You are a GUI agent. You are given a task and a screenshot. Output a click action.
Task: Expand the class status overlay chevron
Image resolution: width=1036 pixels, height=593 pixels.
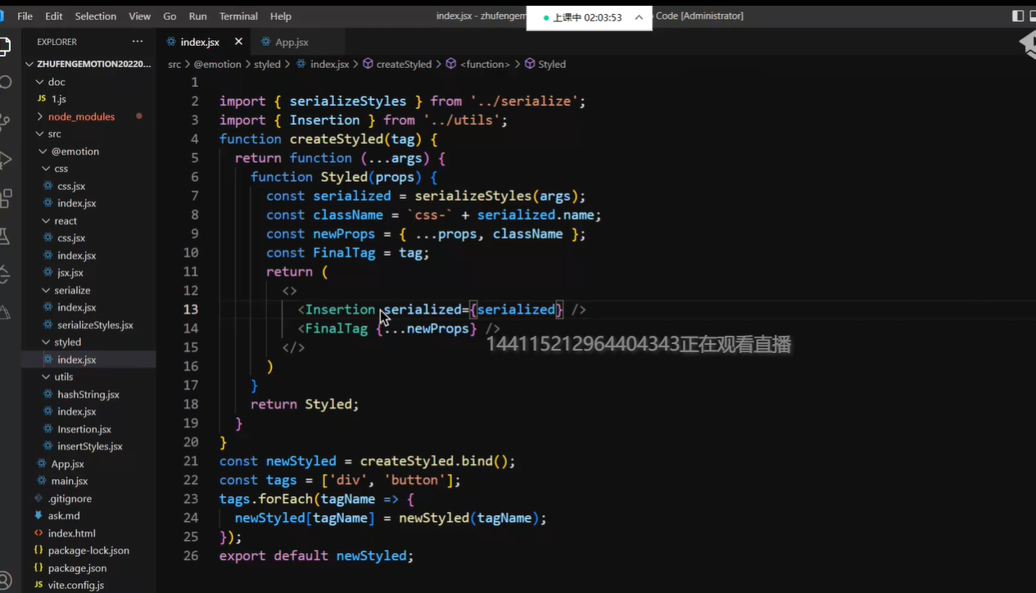click(639, 17)
